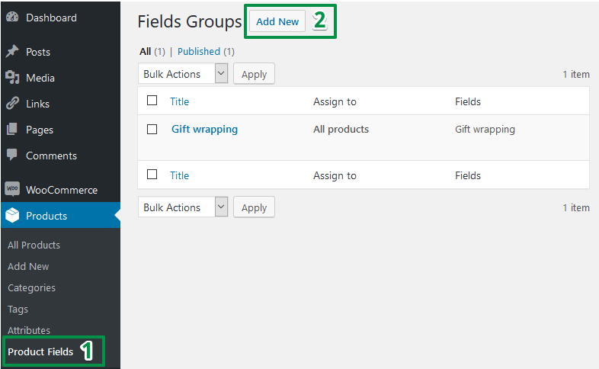Sort by Title in table footer
This screenshot has height=369, width=599.
click(x=179, y=175)
